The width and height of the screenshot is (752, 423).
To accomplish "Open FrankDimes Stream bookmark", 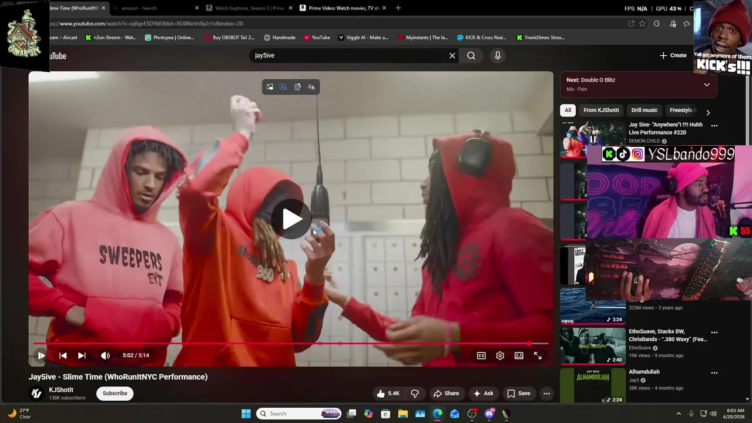I will pyautogui.click(x=540, y=38).
